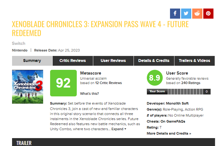Open the Critic Reviews tab
The image size is (216, 146).
(x=73, y=61)
